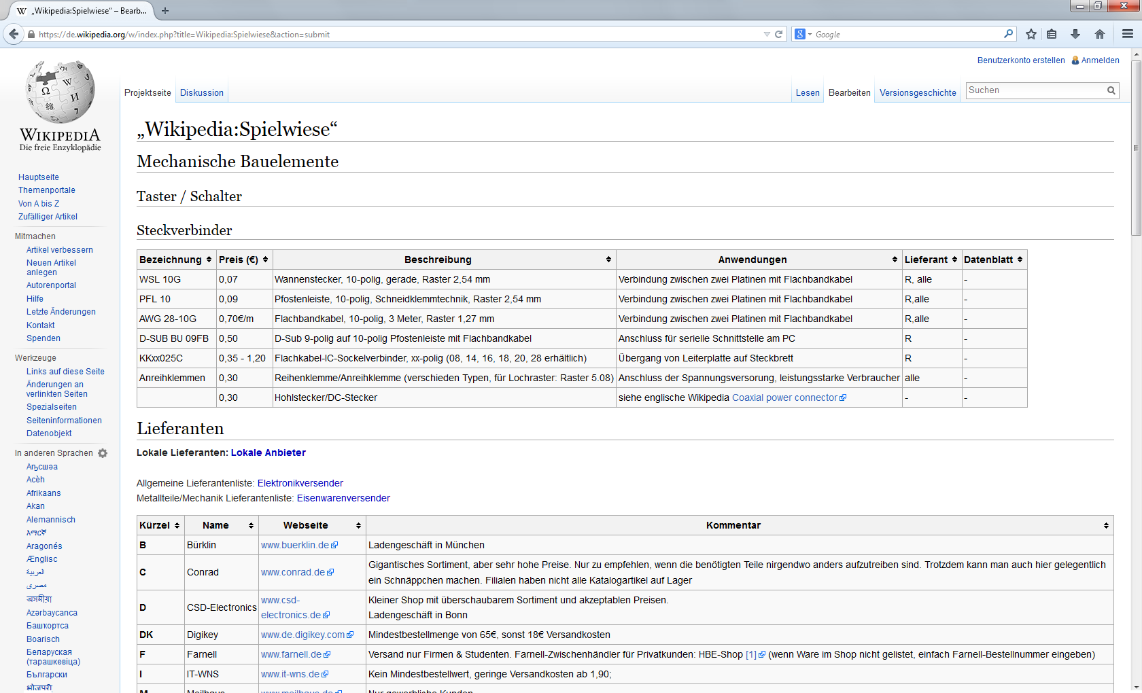This screenshot has width=1142, height=693.
Task: Click the vertical page scrollbar thumb
Action: point(1136,148)
